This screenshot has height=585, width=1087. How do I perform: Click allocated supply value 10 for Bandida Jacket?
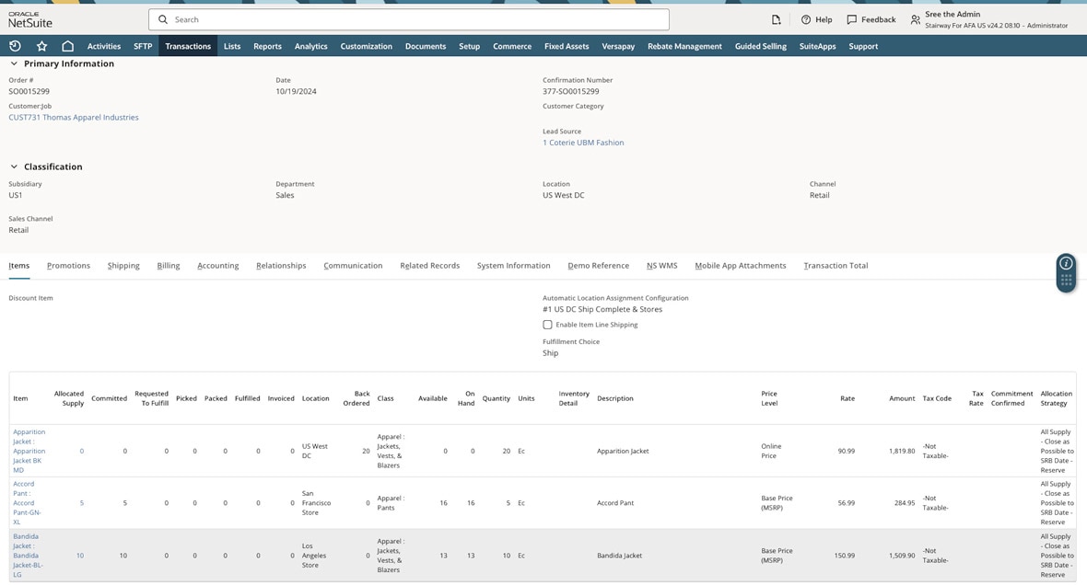point(80,556)
